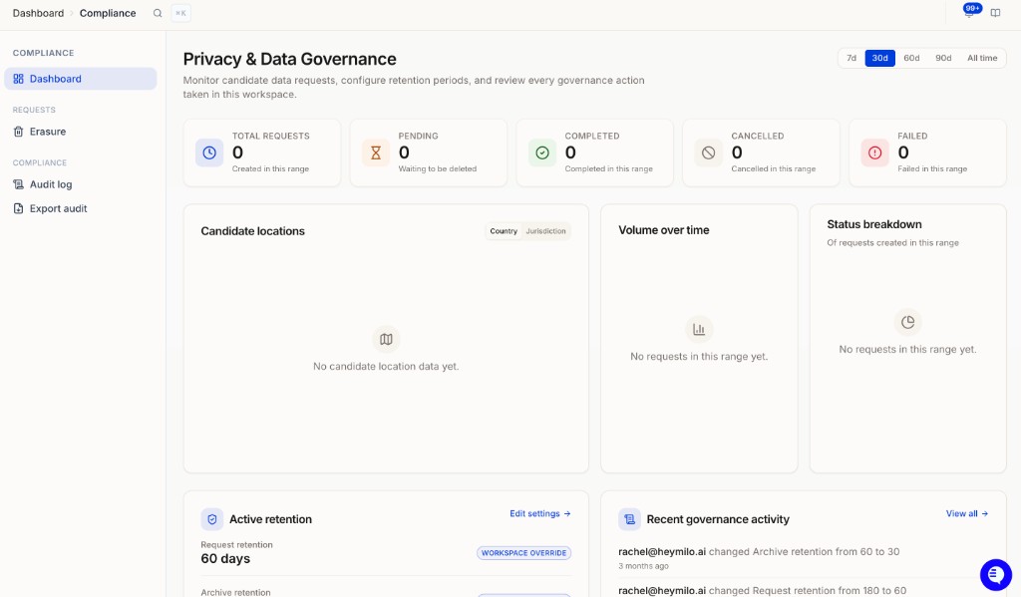Click the Failed alert icon

pos(875,152)
